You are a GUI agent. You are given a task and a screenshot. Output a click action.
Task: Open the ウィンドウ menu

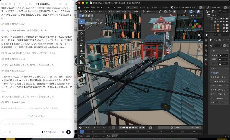(111, 7)
